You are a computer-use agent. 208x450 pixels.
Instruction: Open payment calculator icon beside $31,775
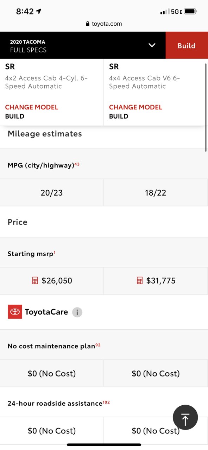coord(140,280)
